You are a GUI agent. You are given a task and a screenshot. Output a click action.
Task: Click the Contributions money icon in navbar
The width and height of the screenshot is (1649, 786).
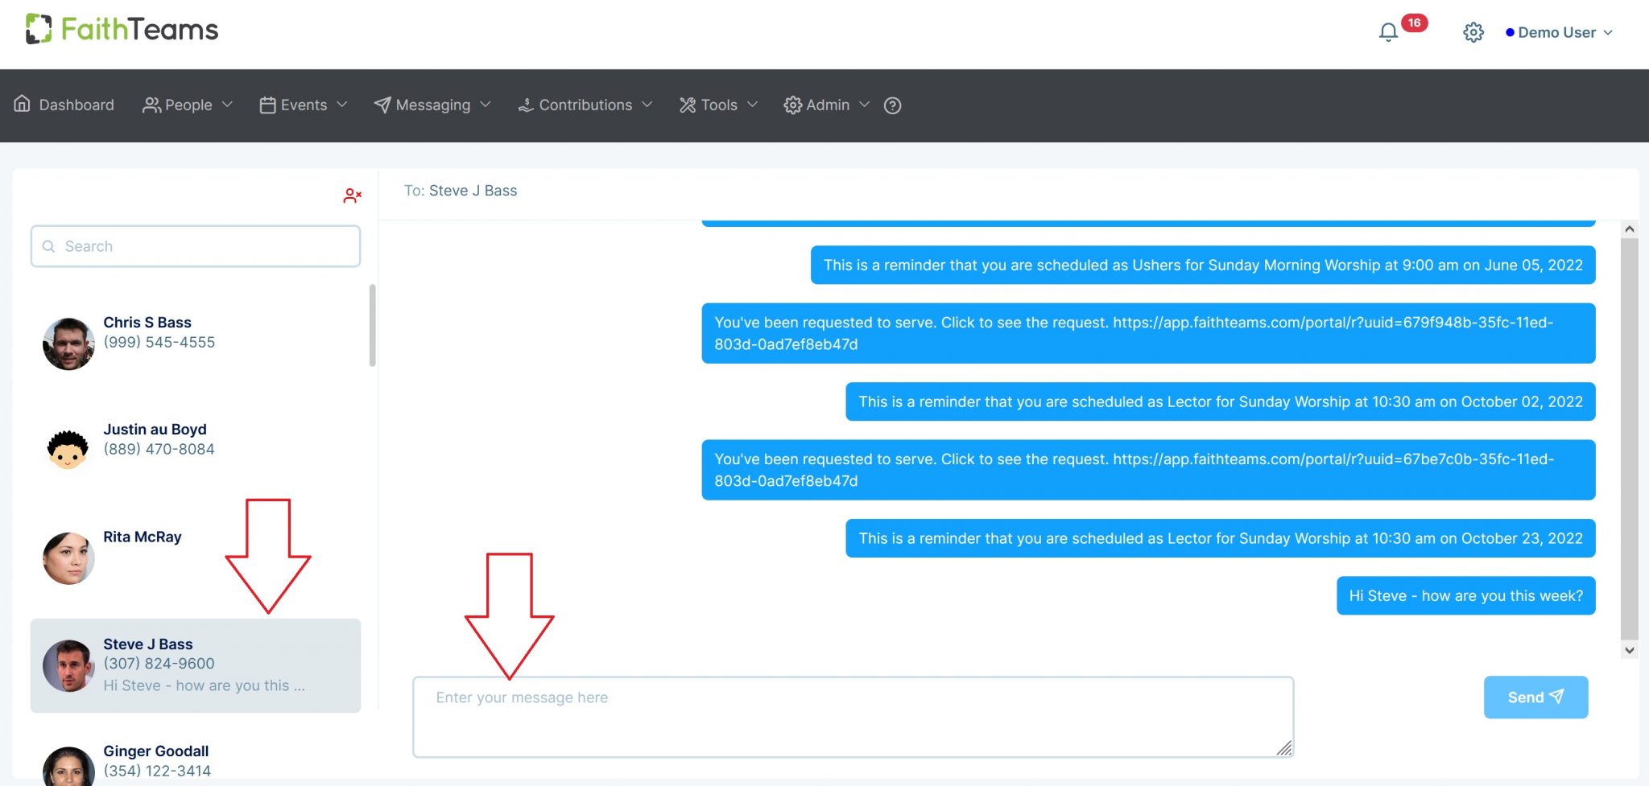click(525, 105)
